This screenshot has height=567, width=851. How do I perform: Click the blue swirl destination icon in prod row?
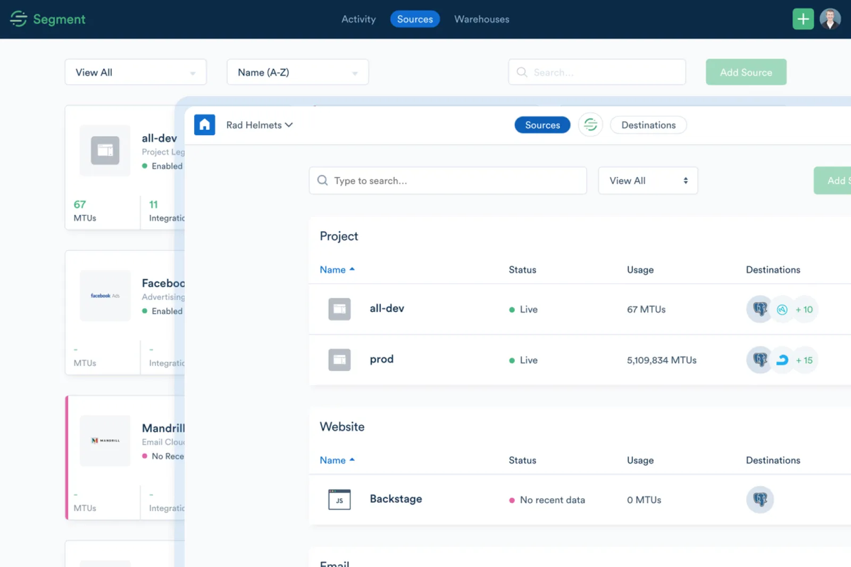(782, 360)
